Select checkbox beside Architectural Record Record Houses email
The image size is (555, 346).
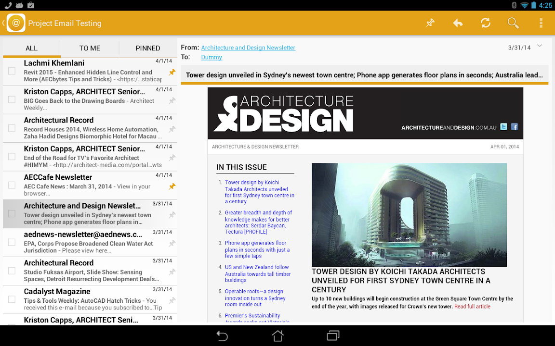(x=12, y=128)
